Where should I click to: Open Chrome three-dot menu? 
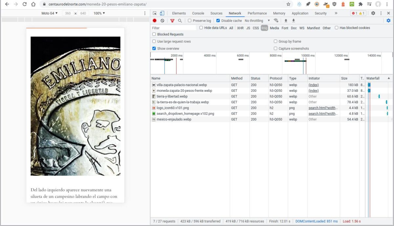[387, 4]
